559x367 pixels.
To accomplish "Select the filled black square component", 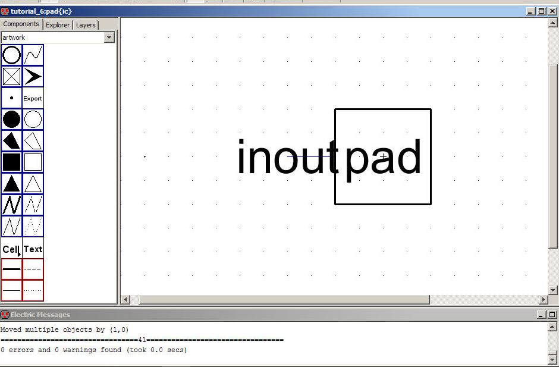I will (11, 162).
